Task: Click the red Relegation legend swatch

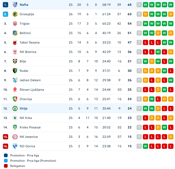Action: click(x=6, y=166)
